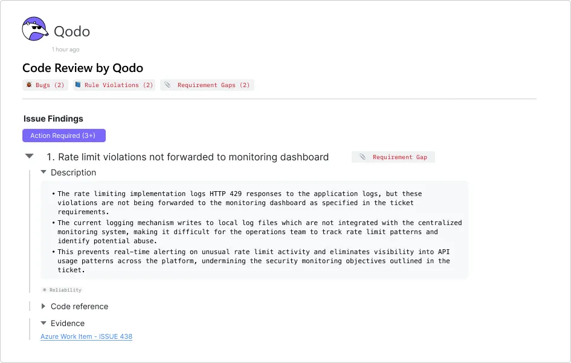Select the Bugs (2) filter label

[x=50, y=85]
